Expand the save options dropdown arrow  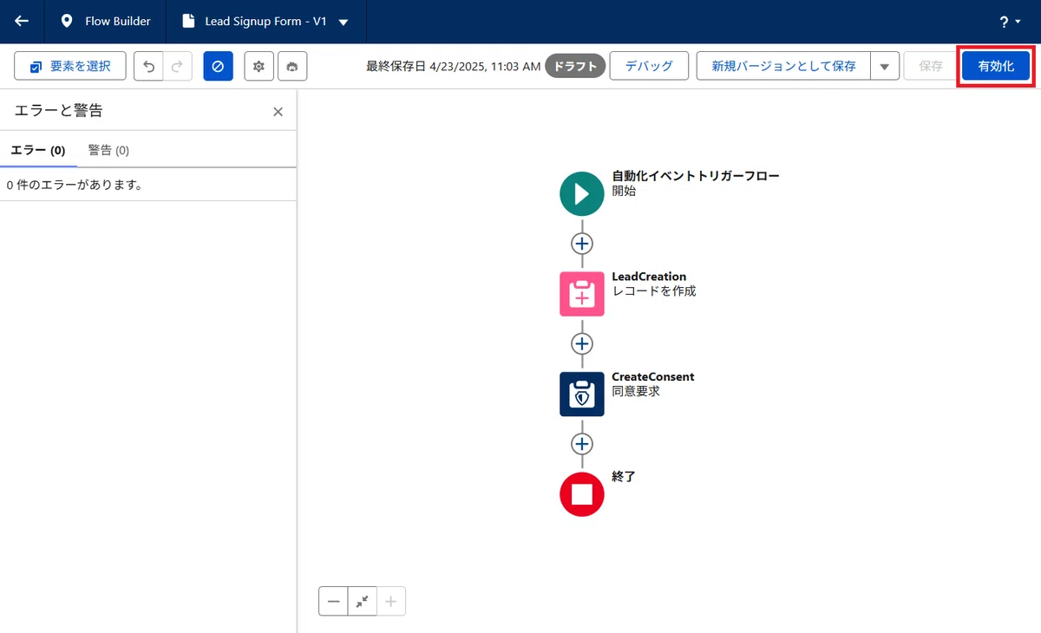pos(885,66)
